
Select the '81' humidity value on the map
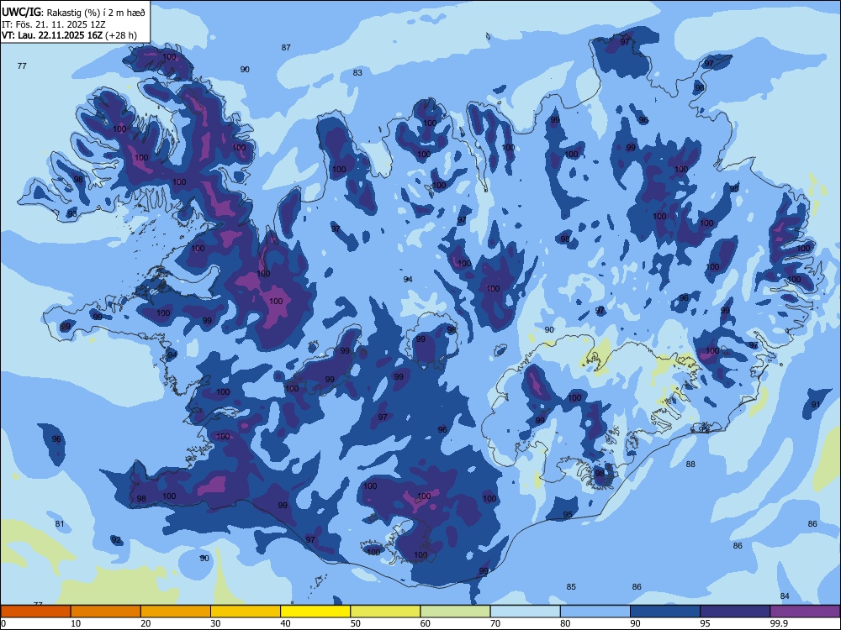click(60, 523)
